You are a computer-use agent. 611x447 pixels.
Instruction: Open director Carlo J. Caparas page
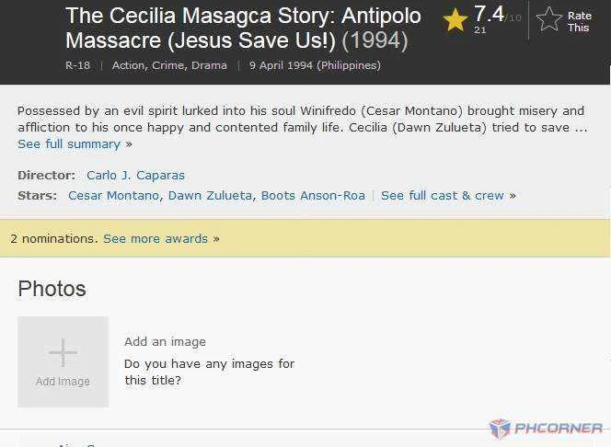coord(135,176)
